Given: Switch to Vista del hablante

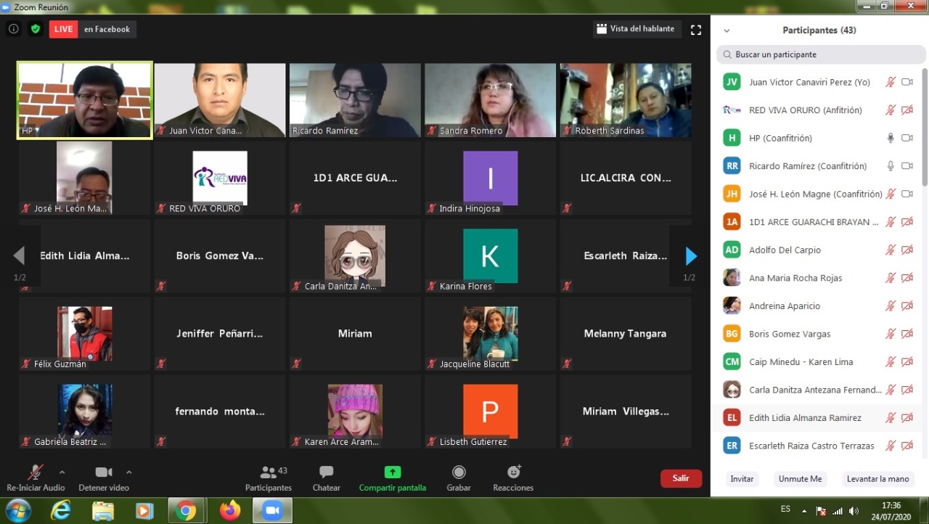Looking at the screenshot, I should (636, 29).
